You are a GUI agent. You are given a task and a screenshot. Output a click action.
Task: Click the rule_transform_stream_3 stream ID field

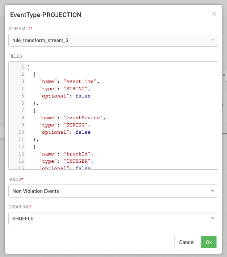tap(109, 40)
